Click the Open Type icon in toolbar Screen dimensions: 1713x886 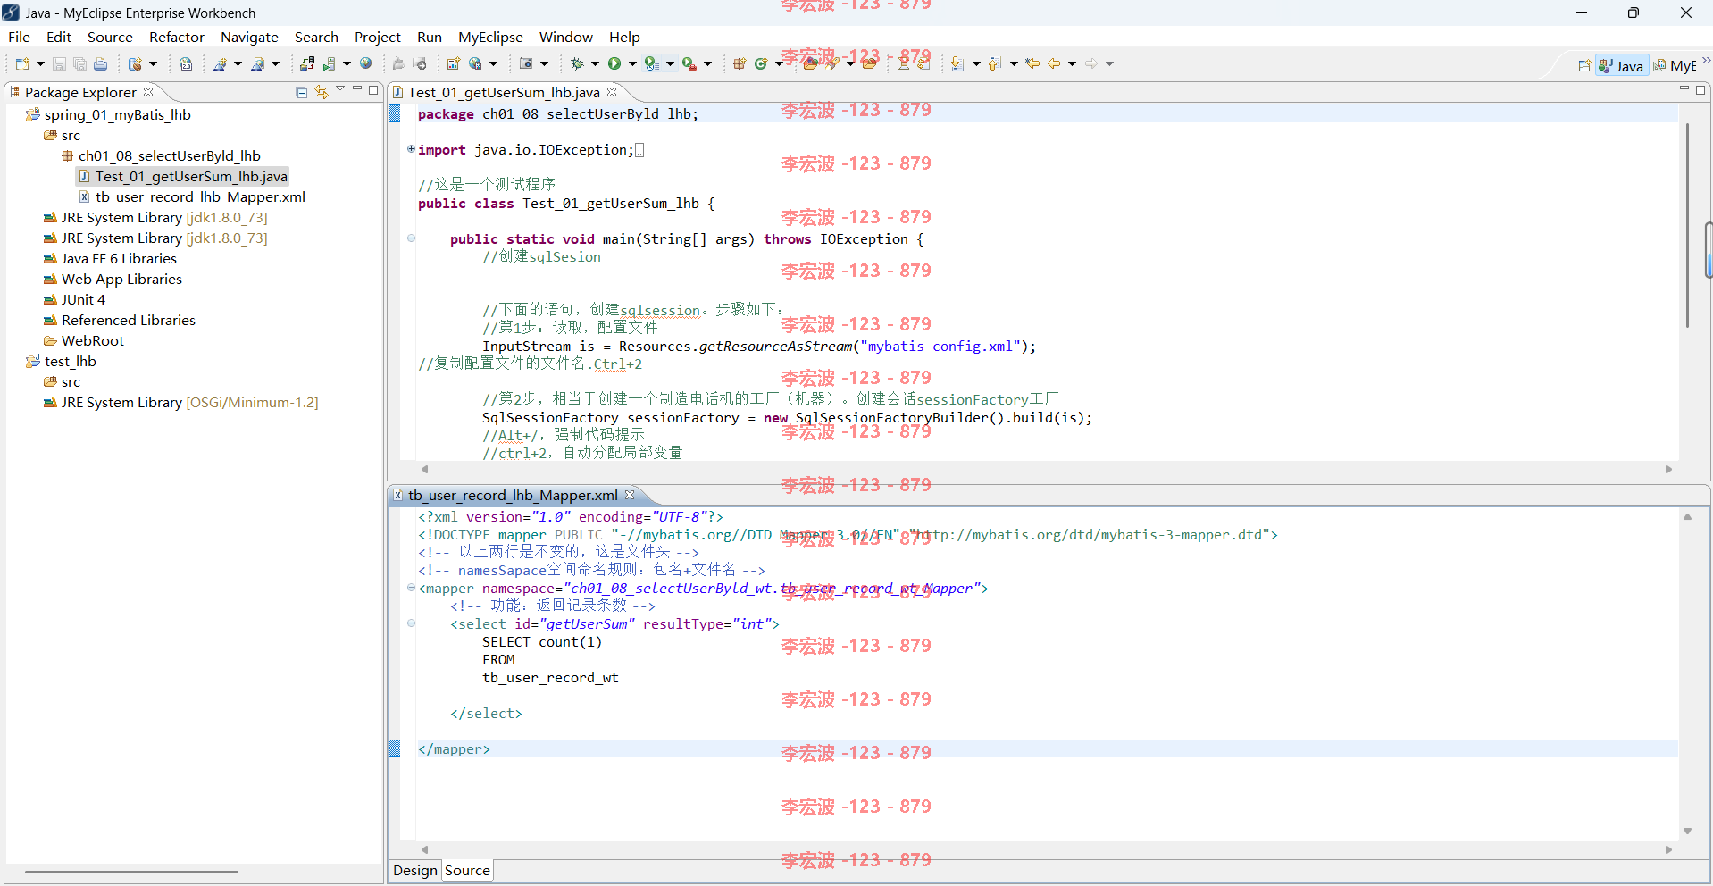[x=811, y=63]
